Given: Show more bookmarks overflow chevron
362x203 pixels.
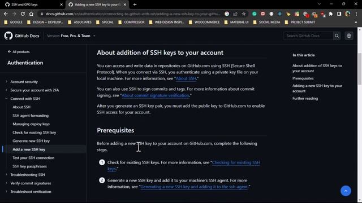Looking at the screenshot, I should [356, 22].
